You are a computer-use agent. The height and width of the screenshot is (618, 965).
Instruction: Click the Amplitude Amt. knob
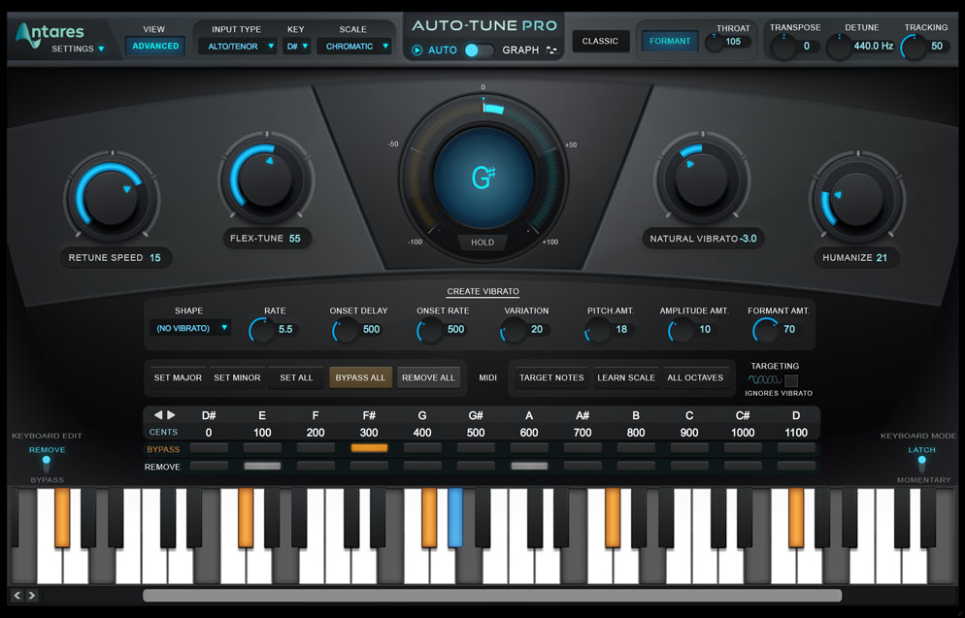point(682,330)
